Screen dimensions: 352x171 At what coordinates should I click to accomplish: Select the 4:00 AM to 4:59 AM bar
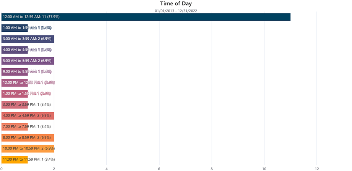click(15, 50)
